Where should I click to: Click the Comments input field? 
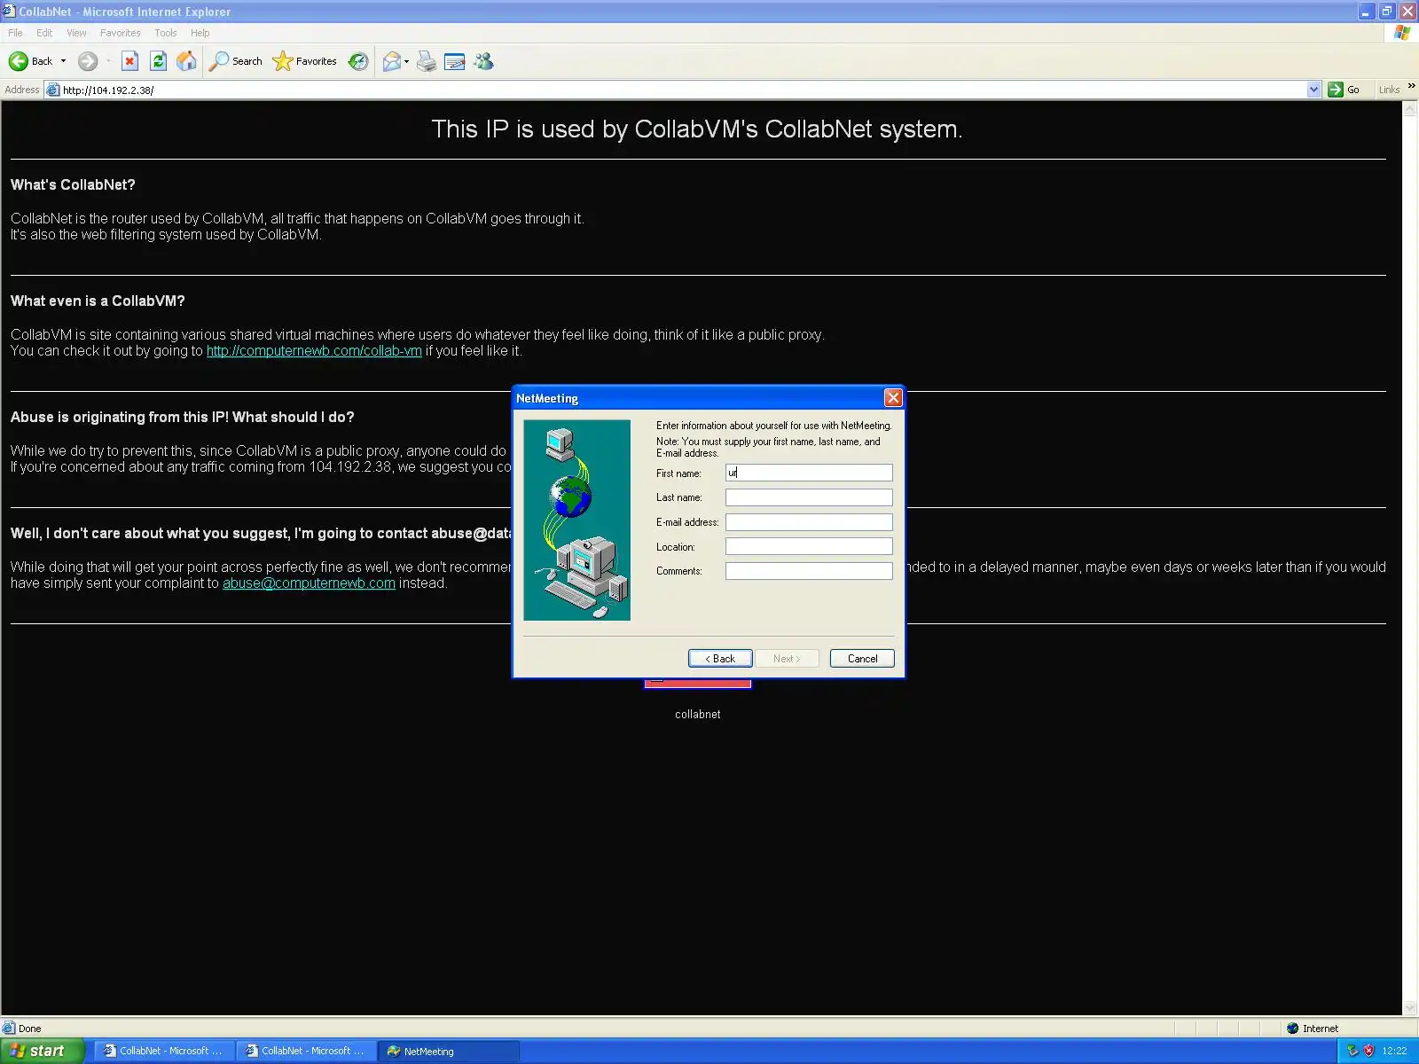click(809, 571)
